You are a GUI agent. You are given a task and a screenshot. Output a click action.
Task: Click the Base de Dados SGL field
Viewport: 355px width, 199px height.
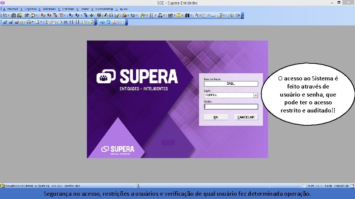coord(231,84)
